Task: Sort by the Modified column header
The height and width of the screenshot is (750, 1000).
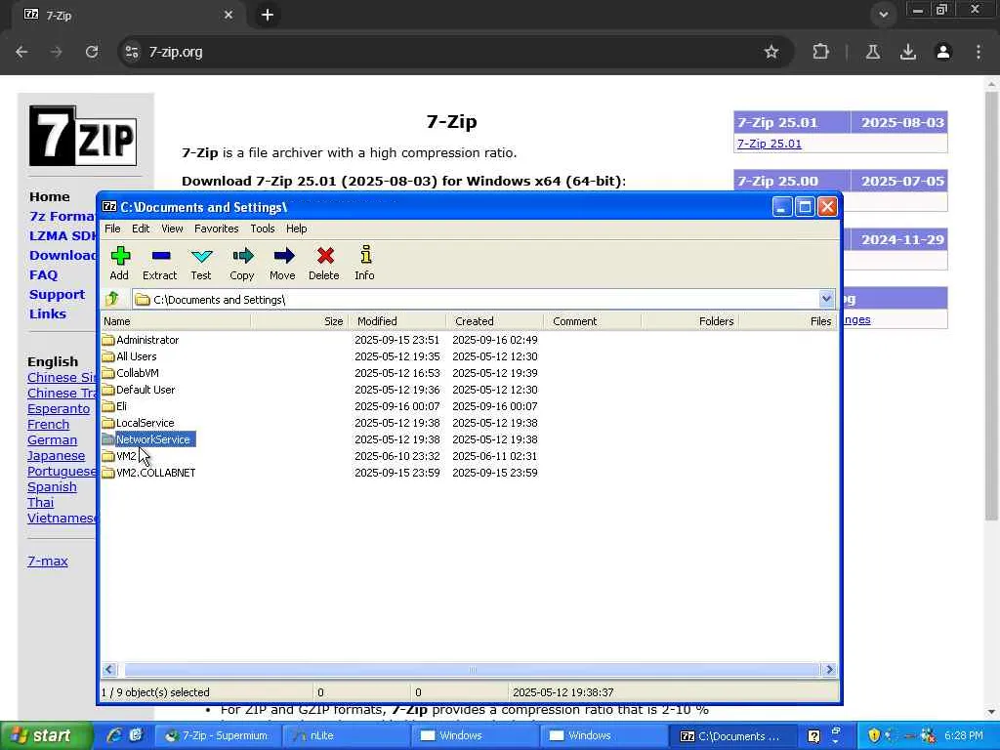Action: click(397, 320)
